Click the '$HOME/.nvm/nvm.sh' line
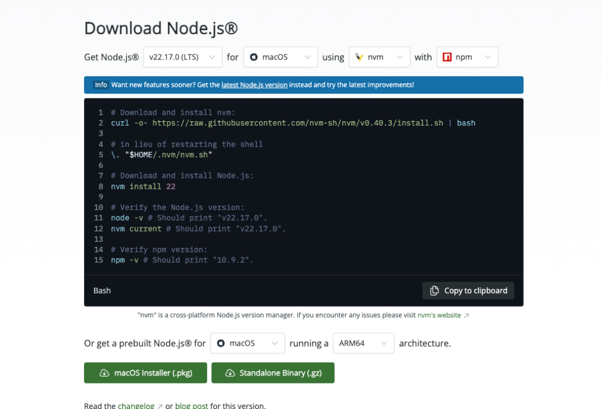 tap(161, 155)
